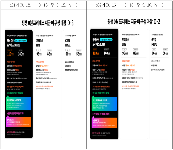This screenshot has width=173, height=150.
Task: Click 66만원 FINAL price in D-2 ad
Action: click(154, 53)
